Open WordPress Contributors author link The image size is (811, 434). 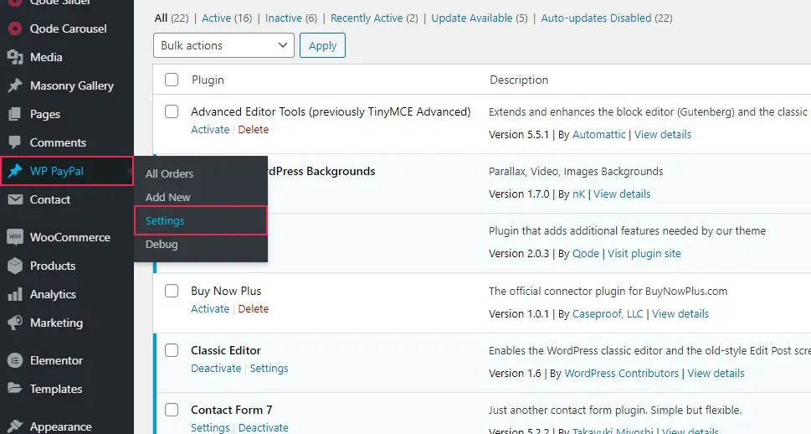coord(621,374)
